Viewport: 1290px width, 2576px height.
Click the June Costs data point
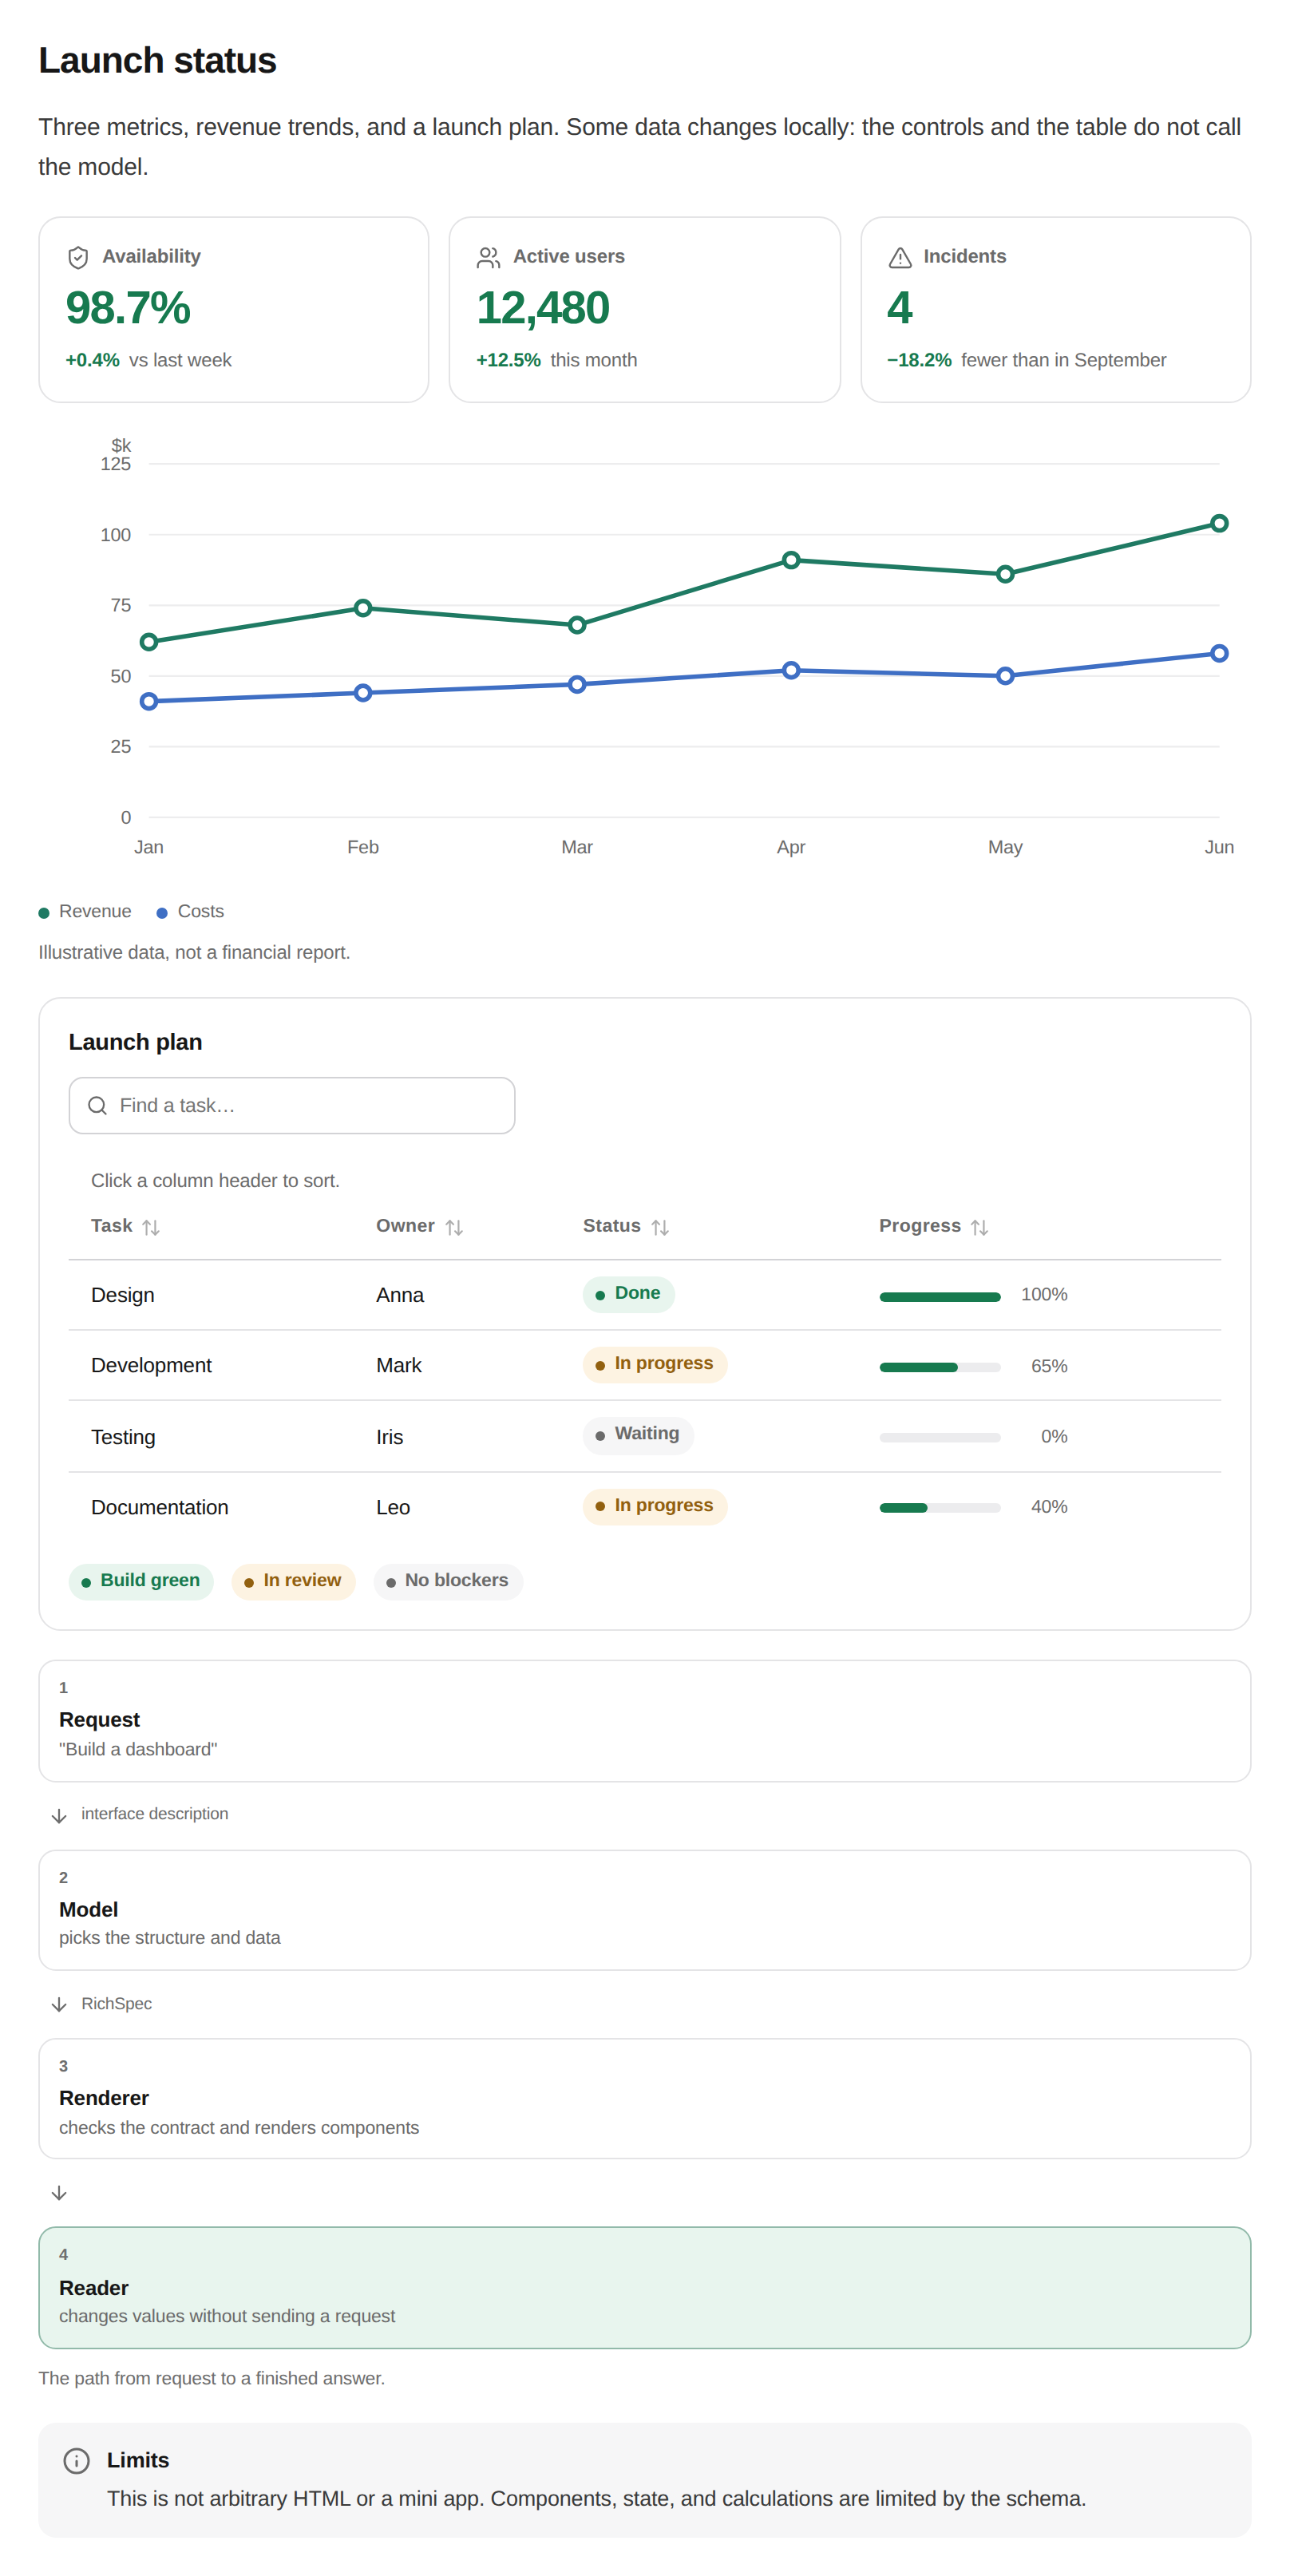coord(1219,653)
